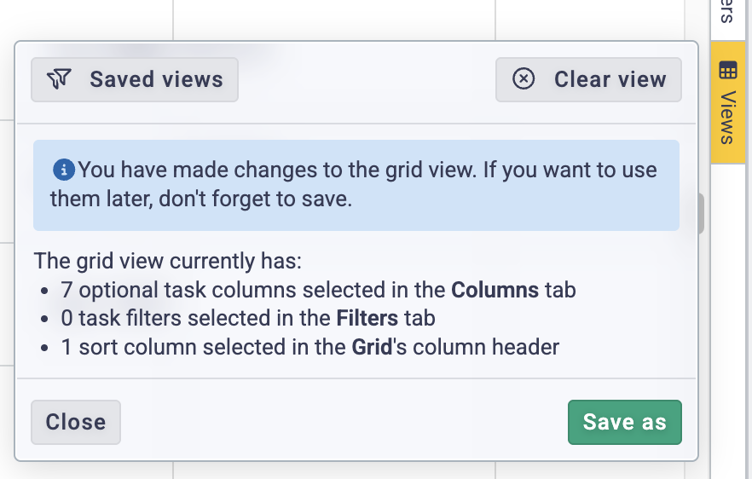The height and width of the screenshot is (479, 752).
Task: Click the blue unsaved changes info banner
Action: [356, 185]
